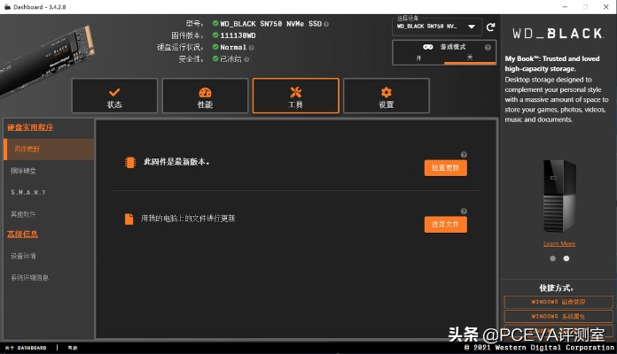Viewport: 617px width, 354px height.
Task: Turn game mode on with 开
Action: [418, 58]
